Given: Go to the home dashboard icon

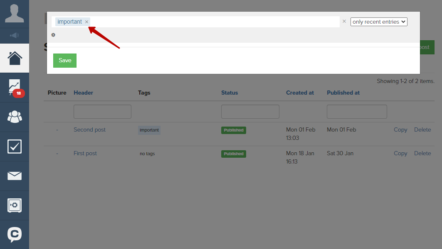Looking at the screenshot, I should point(15,58).
